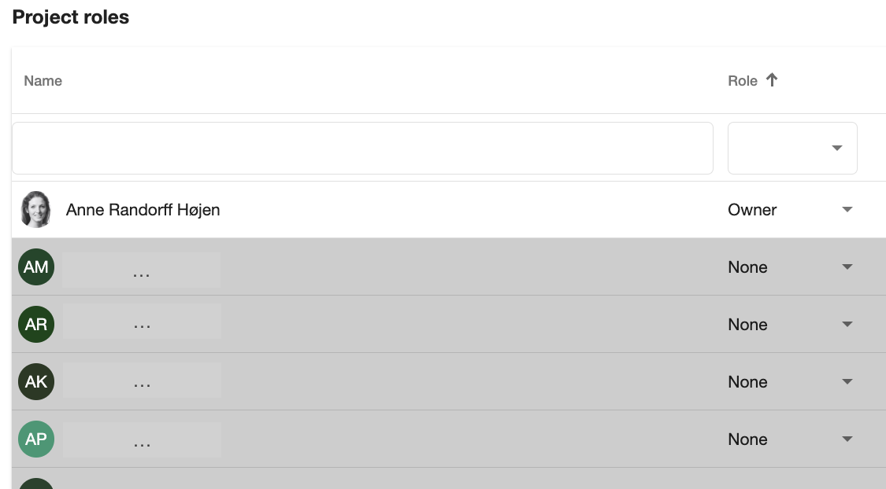Viewport: 886px width, 489px height.
Task: Click the light green AP user avatar
Action: click(36, 439)
